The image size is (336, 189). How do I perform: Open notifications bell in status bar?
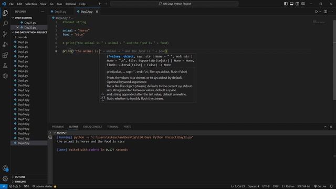coord(331,186)
